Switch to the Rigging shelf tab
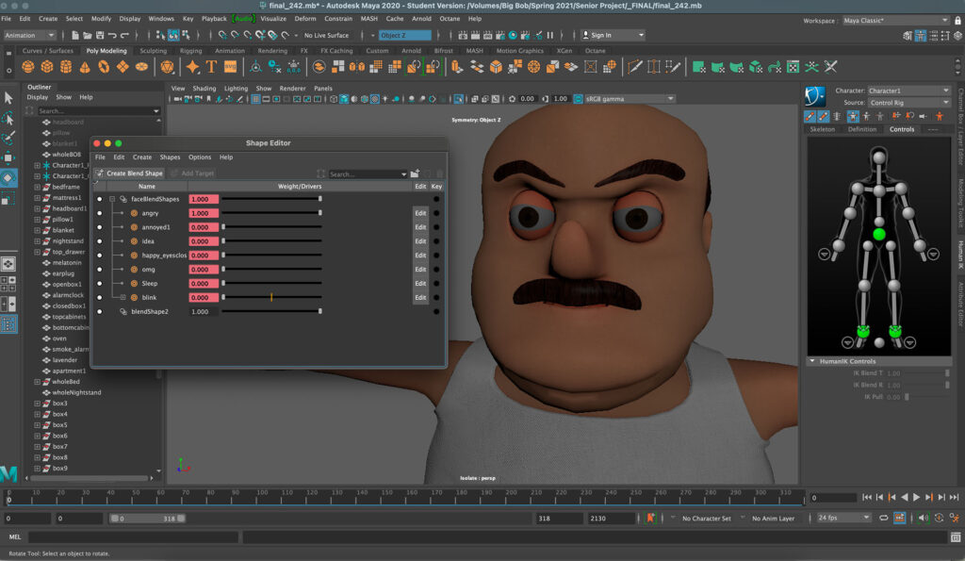965x561 pixels. point(191,51)
